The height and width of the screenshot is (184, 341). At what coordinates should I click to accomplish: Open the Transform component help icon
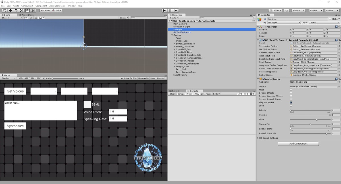pyautogui.click(x=336, y=27)
